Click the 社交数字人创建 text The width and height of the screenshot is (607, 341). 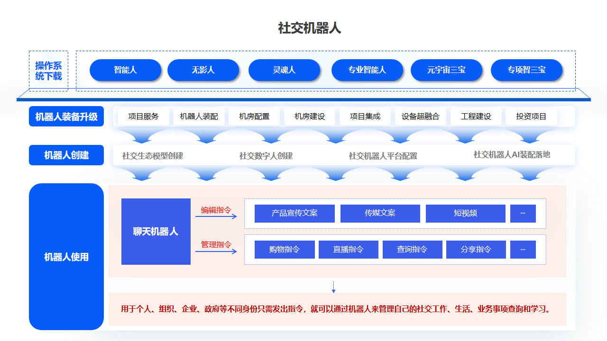click(x=266, y=156)
